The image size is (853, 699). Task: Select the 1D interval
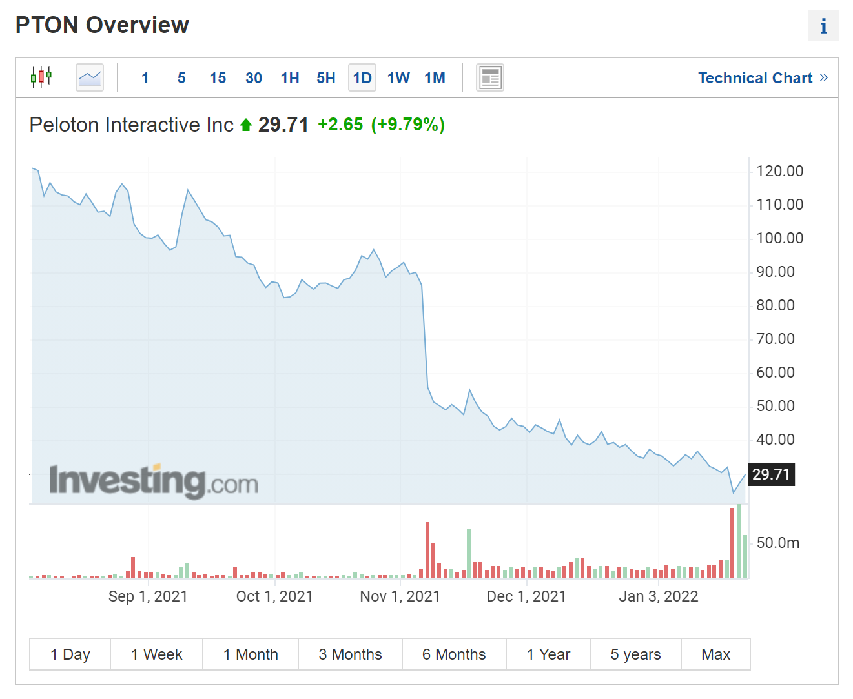coord(362,78)
